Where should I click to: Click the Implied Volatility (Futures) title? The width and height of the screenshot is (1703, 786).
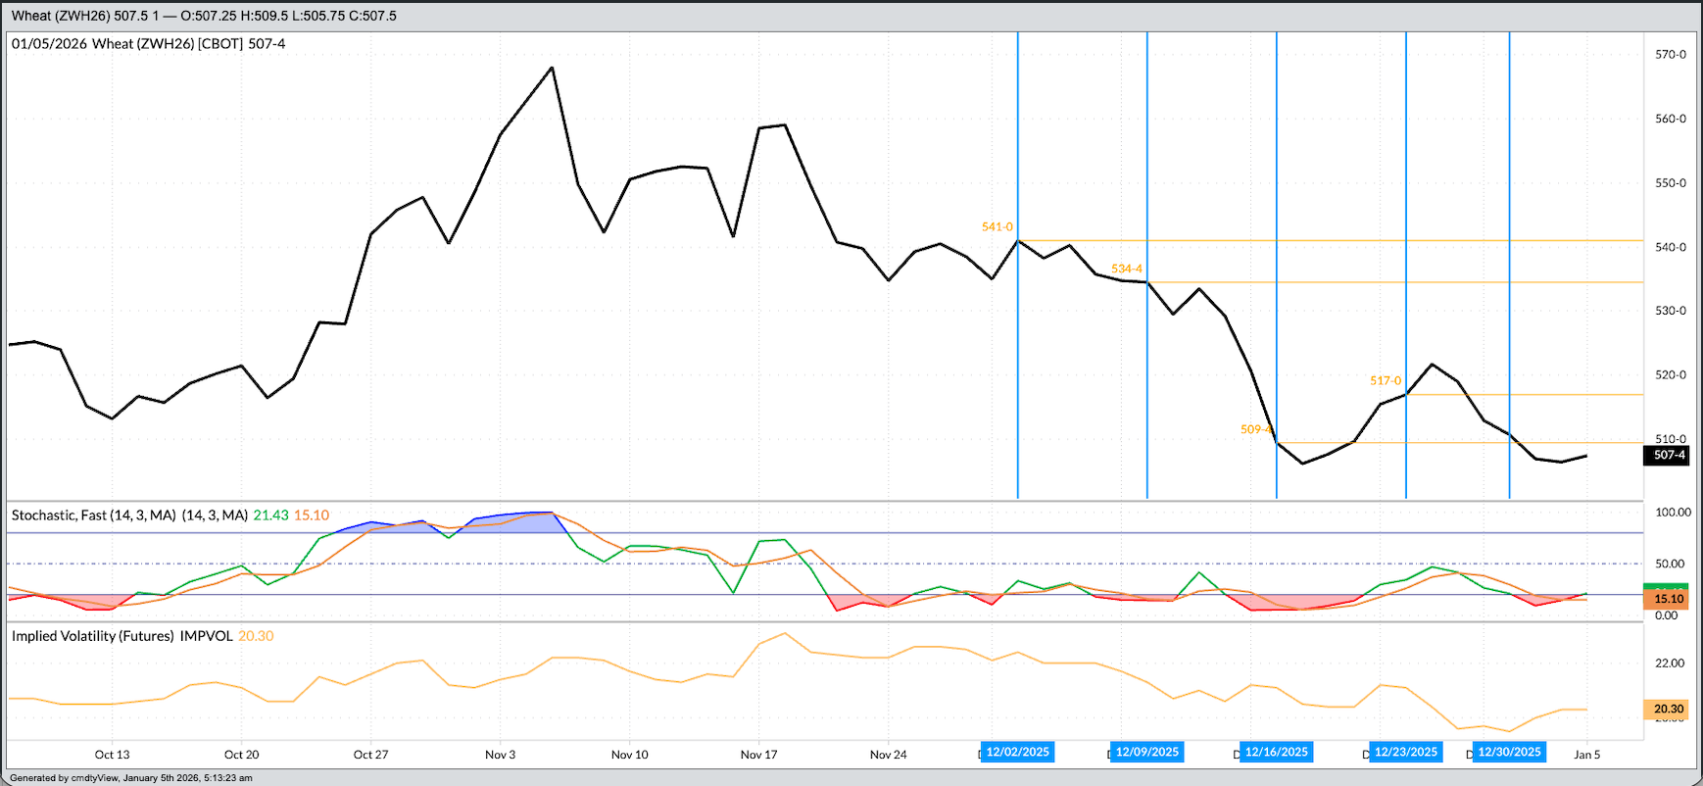click(122, 636)
